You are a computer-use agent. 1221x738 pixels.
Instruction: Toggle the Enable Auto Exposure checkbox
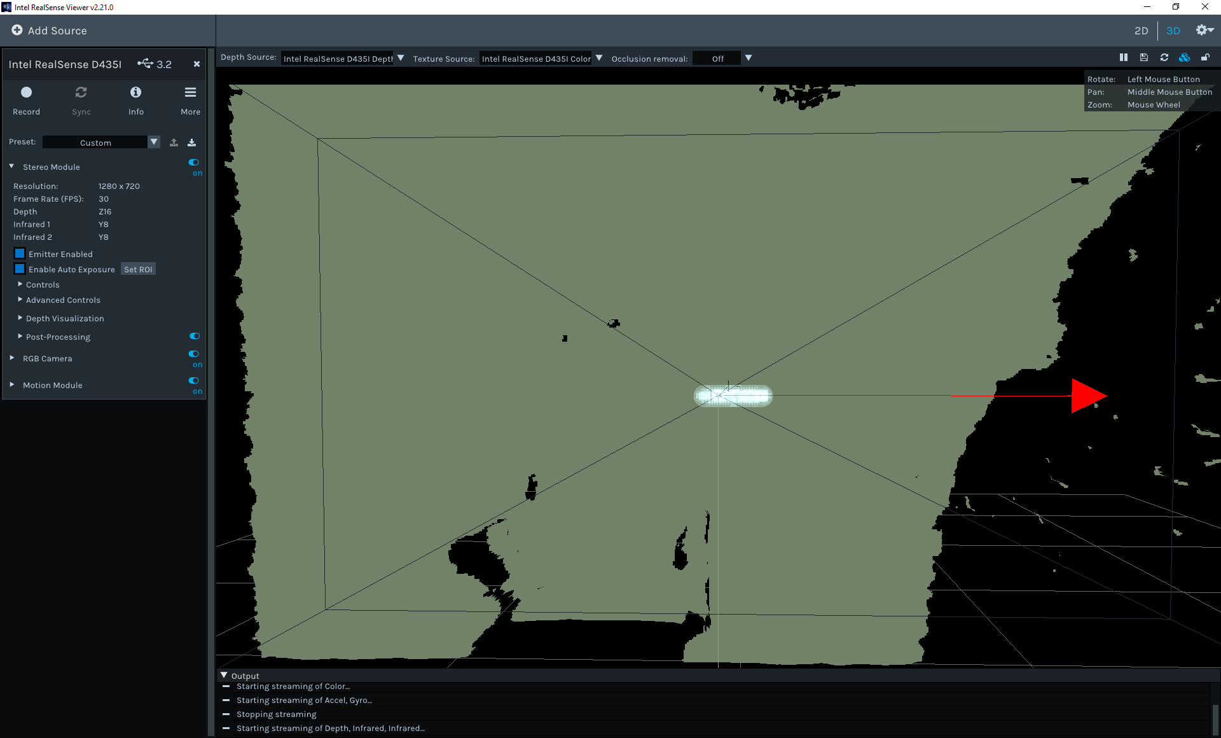pyautogui.click(x=20, y=268)
